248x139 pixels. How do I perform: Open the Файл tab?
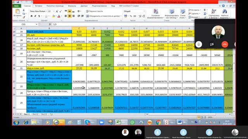click(x=16, y=6)
